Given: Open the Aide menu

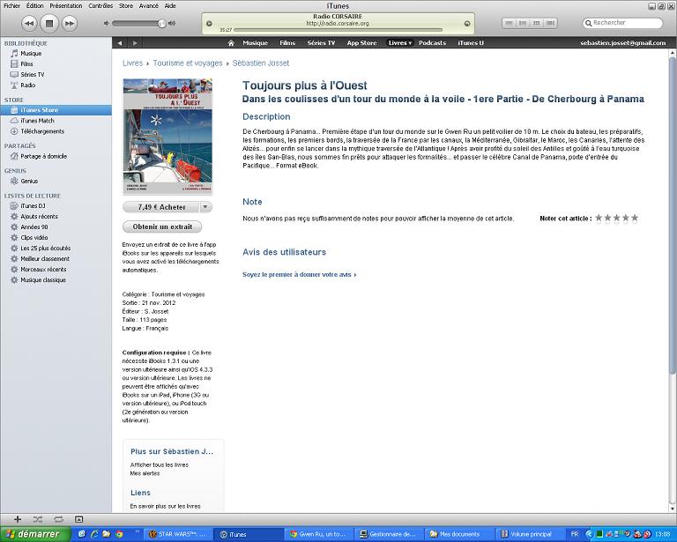Looking at the screenshot, I should [x=170, y=5].
